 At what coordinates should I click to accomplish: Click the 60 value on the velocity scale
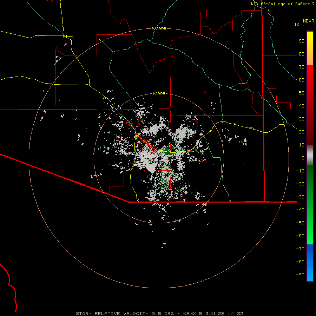302,80
